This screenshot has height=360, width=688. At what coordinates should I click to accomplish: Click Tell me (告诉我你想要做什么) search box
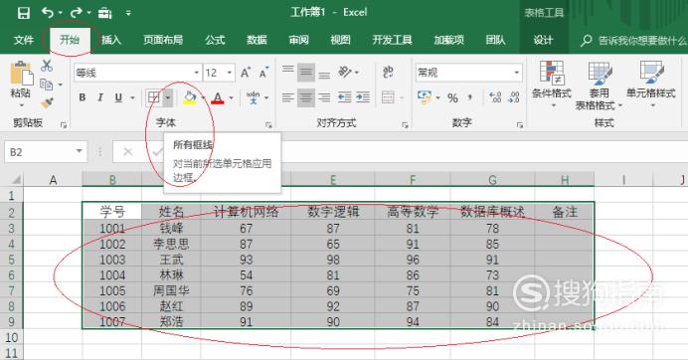click(x=633, y=41)
